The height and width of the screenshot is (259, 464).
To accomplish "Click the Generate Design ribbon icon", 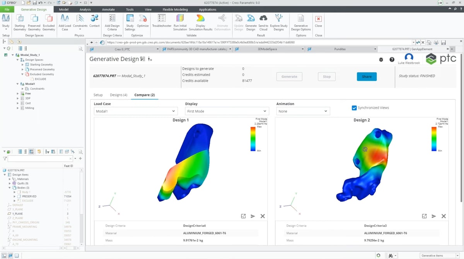I will pyautogui.click(x=251, y=18).
